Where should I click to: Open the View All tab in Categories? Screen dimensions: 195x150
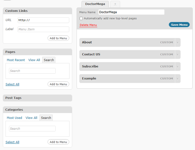[31, 118]
